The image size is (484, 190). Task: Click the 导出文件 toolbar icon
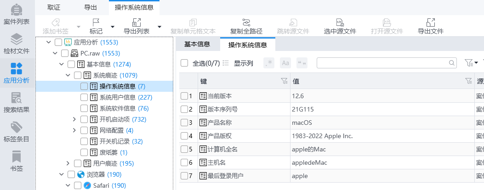pyautogui.click(x=430, y=27)
